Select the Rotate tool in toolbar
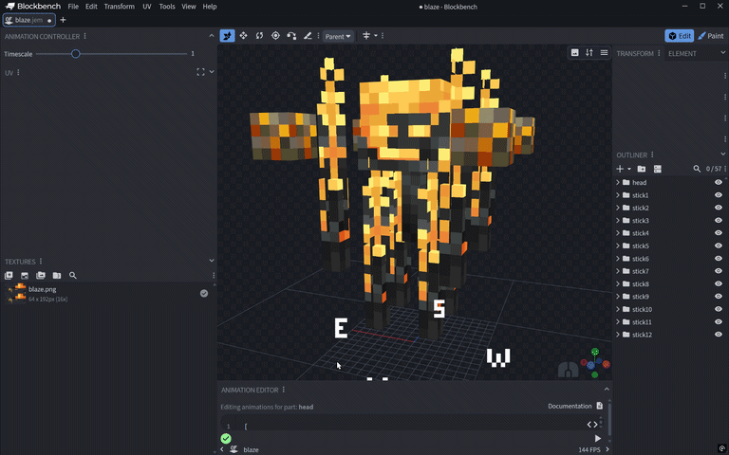729x455 pixels. 259,36
